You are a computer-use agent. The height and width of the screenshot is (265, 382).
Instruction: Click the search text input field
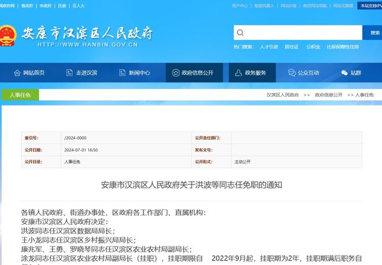[298, 32]
